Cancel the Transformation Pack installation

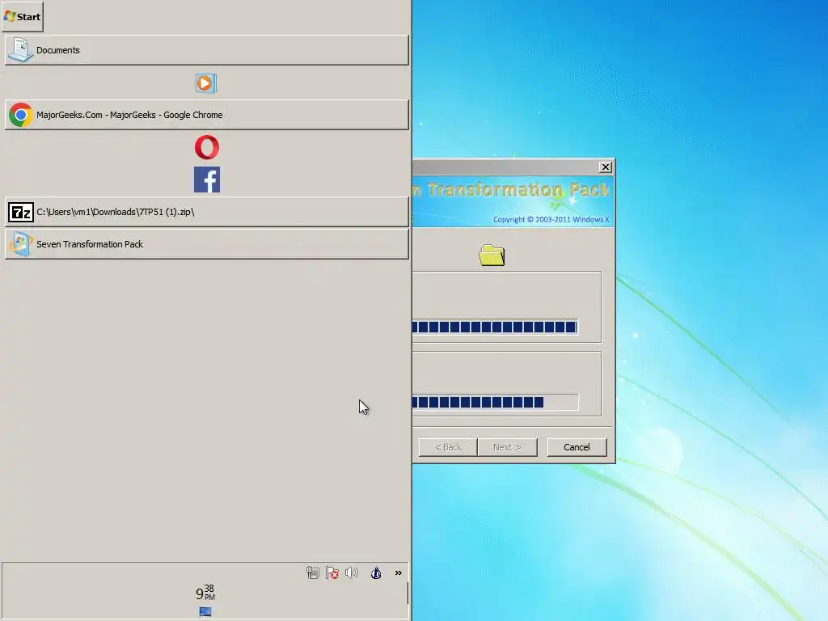(577, 447)
